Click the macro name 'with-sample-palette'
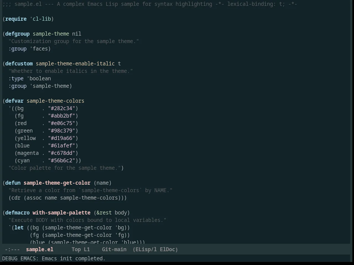 coord(61,213)
